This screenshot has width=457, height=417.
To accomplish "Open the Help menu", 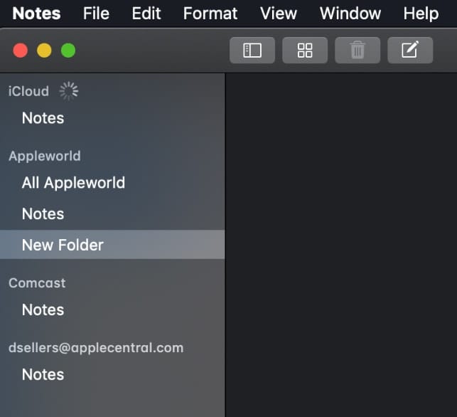I will click(421, 14).
